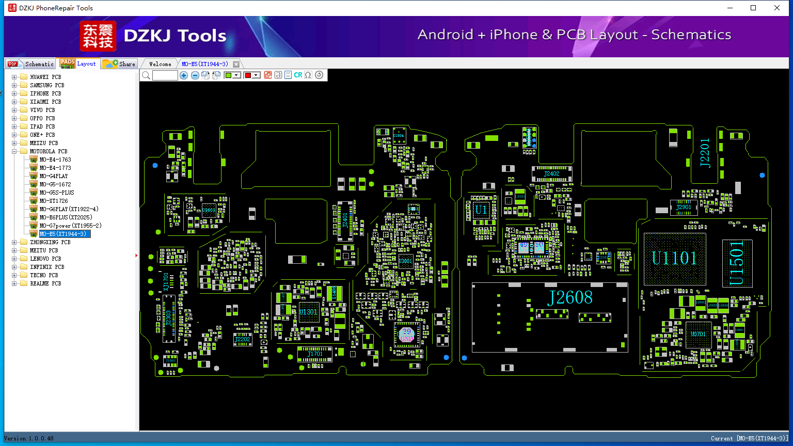Click the Version:1.0.0.48 status text
Image resolution: width=793 pixels, height=446 pixels.
29,438
